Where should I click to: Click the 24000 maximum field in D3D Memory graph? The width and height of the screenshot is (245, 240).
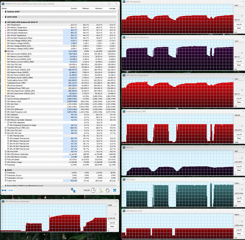click(x=112, y=205)
